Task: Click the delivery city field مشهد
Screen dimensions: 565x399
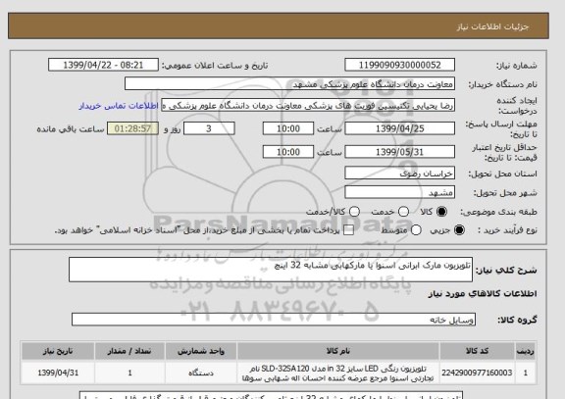Action: tap(399, 192)
